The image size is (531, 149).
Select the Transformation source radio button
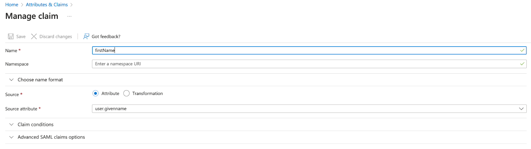pyautogui.click(x=126, y=93)
